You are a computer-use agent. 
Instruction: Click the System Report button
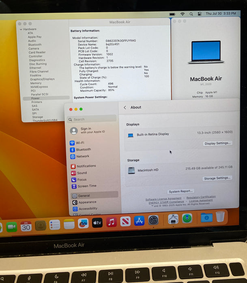coord(180,191)
